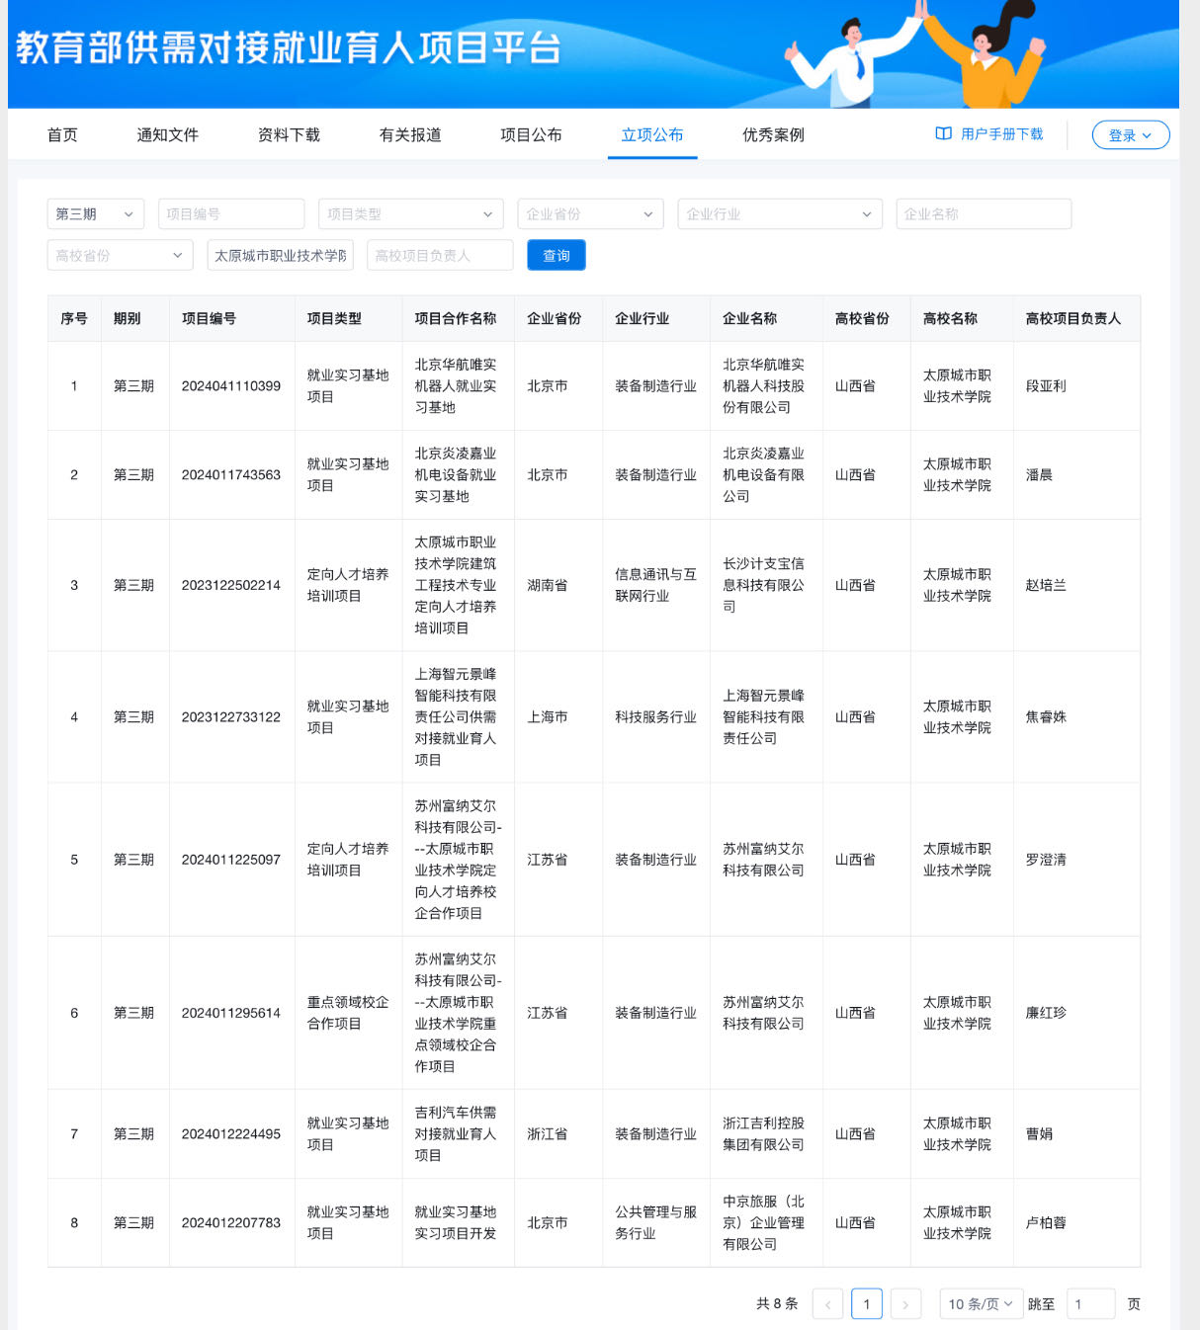This screenshot has width=1200, height=1330.
Task: Open the 企业行业 dropdown
Action: [779, 214]
